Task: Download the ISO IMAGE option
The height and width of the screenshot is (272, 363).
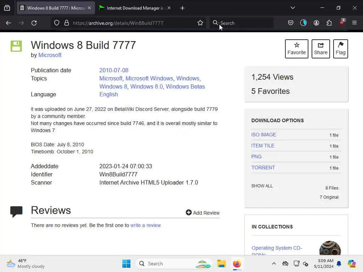Action: [264, 135]
